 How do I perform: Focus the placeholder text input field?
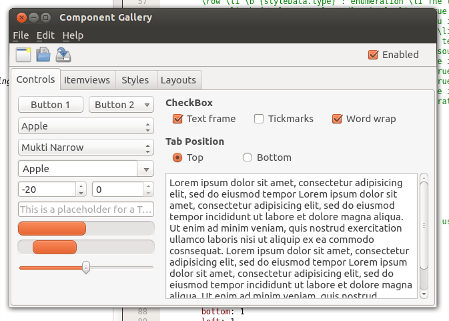85,210
